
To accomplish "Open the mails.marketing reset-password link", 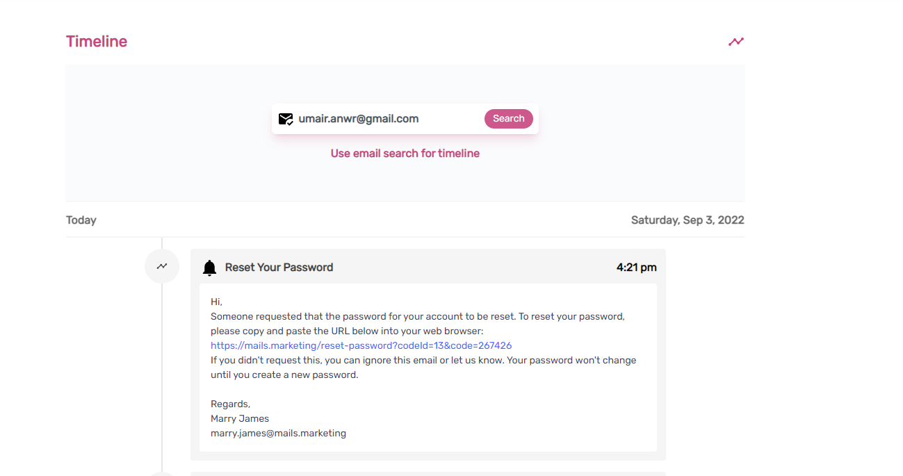I will click(x=361, y=345).
